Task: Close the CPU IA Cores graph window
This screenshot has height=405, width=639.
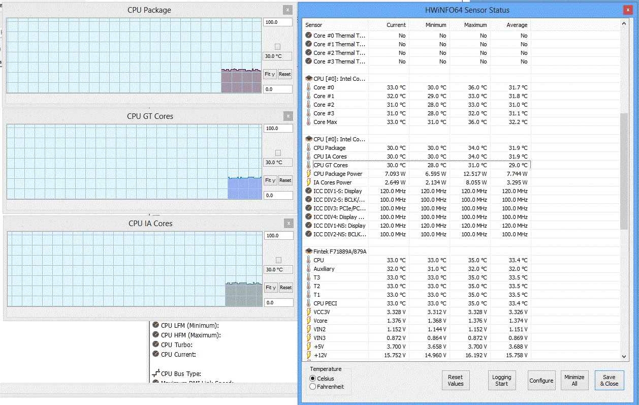Action: tap(289, 224)
